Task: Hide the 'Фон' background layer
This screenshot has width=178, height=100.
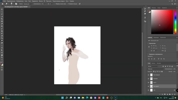Action: point(148,90)
